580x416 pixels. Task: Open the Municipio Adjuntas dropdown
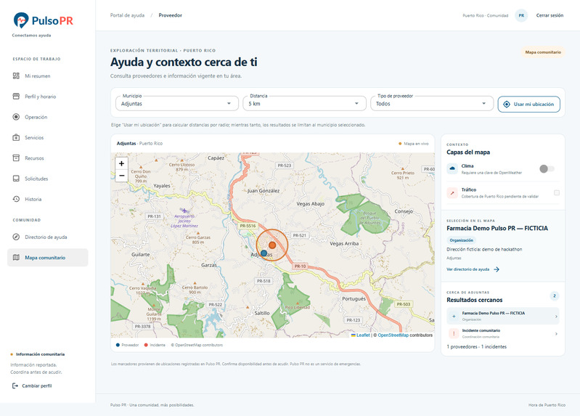click(177, 104)
